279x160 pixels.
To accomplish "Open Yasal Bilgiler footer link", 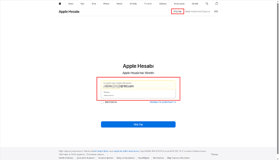I will pos(144,158).
